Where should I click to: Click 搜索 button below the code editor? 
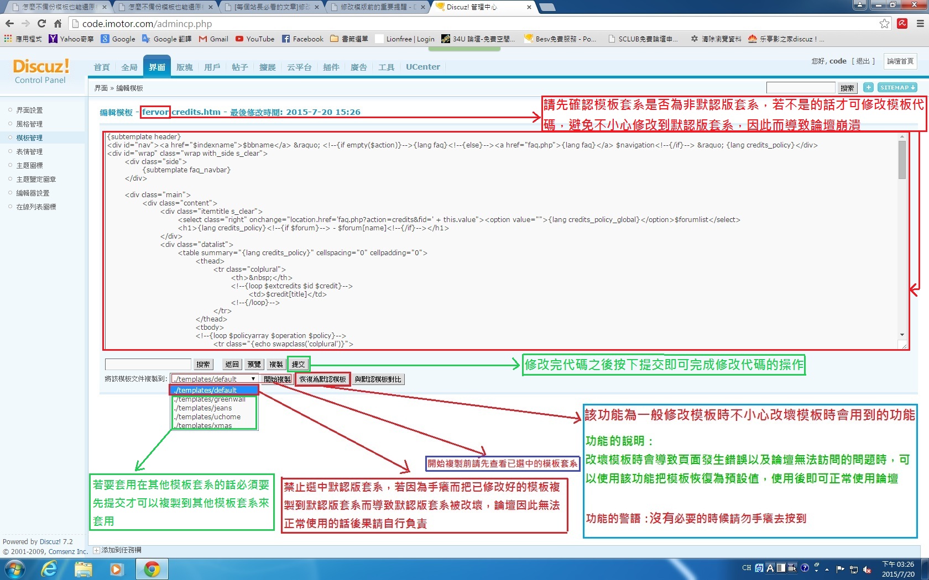pos(203,365)
